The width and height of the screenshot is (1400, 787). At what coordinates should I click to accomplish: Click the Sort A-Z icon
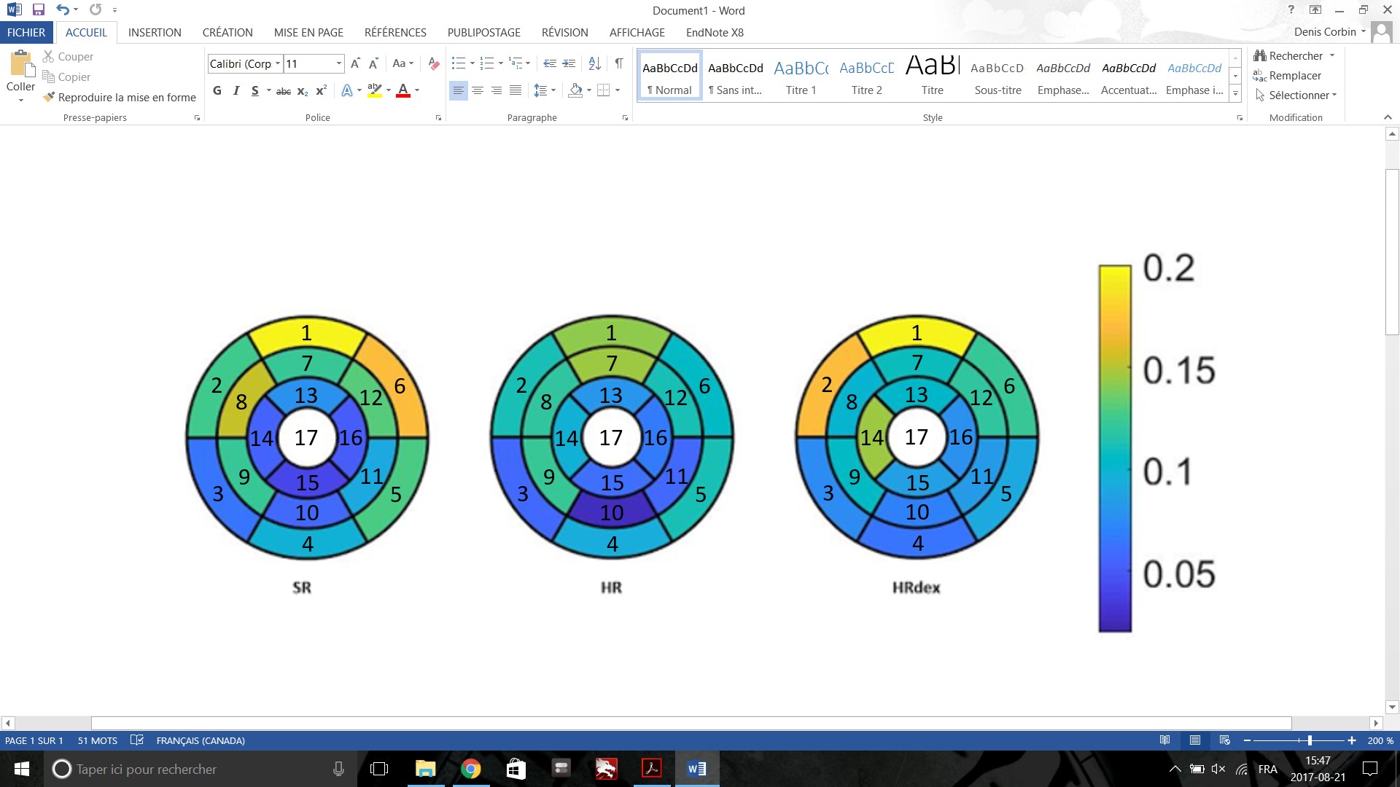(594, 63)
